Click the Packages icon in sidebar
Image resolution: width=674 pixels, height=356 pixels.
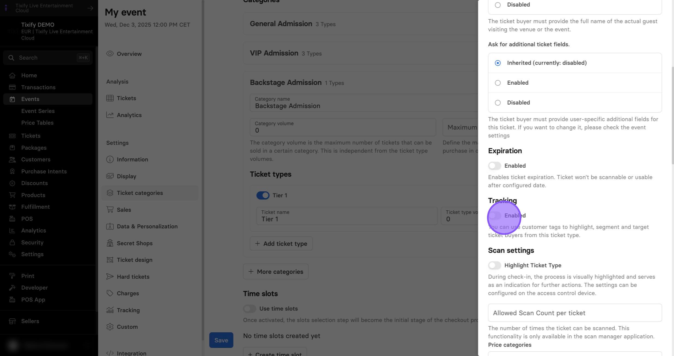[x=12, y=148]
